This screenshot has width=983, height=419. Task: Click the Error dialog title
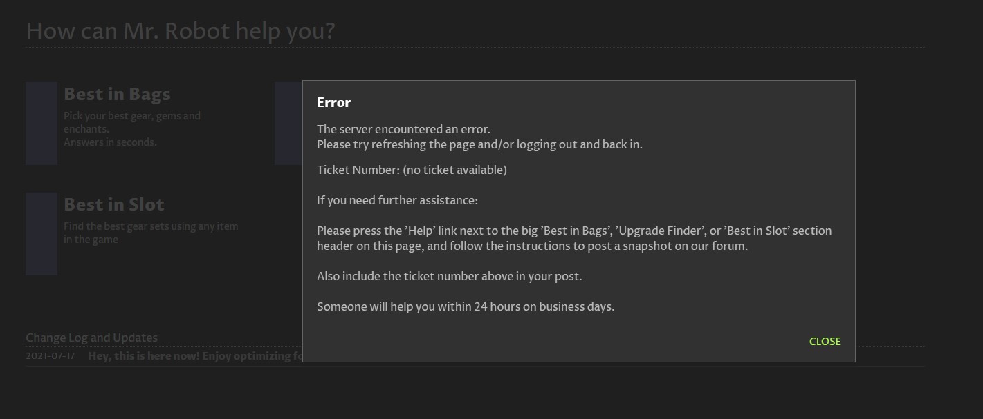334,102
